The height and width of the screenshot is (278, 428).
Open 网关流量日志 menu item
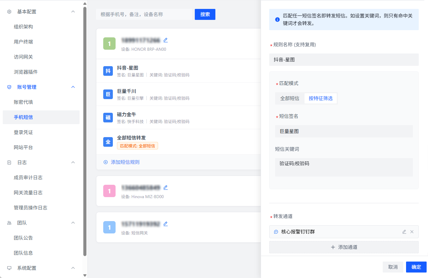point(41,193)
